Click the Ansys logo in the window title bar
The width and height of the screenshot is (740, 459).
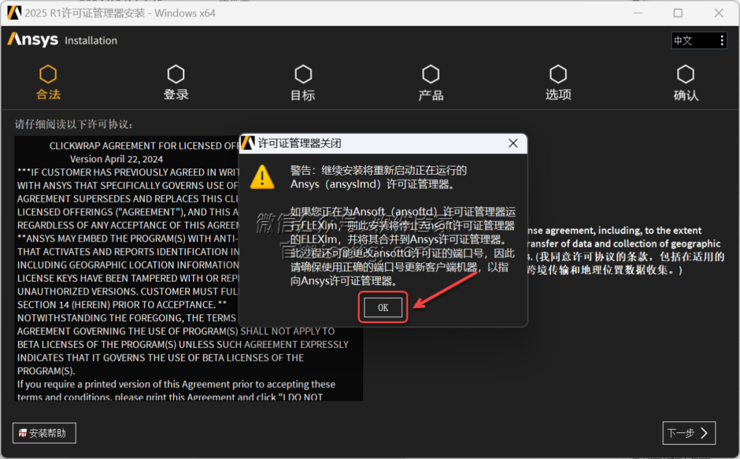click(14, 13)
